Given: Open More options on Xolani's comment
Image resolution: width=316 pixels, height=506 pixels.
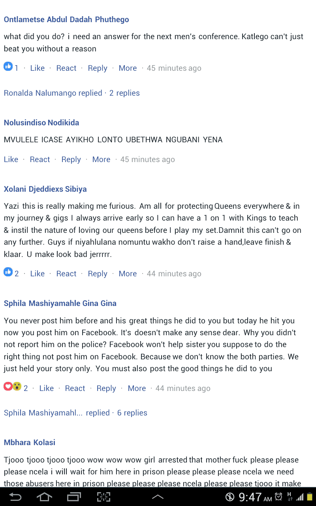Looking at the screenshot, I should [x=128, y=274].
